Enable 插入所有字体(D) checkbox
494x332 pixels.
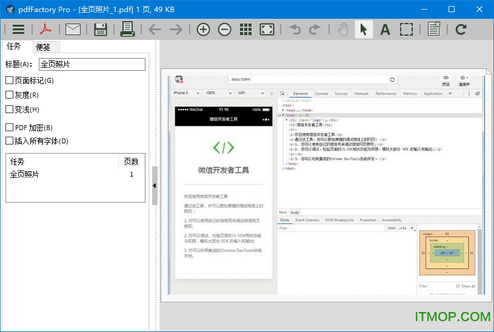coord(10,140)
